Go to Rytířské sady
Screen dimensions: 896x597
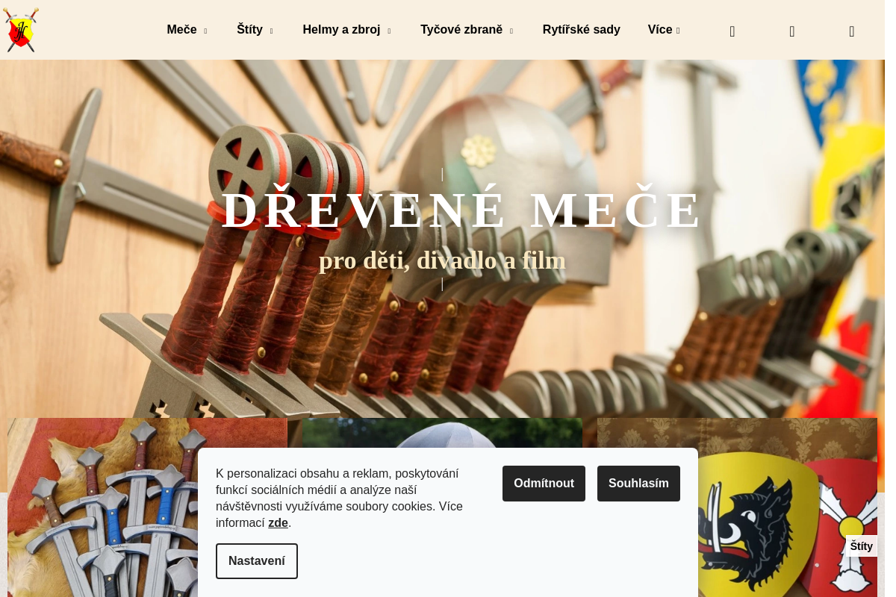coord(582,30)
